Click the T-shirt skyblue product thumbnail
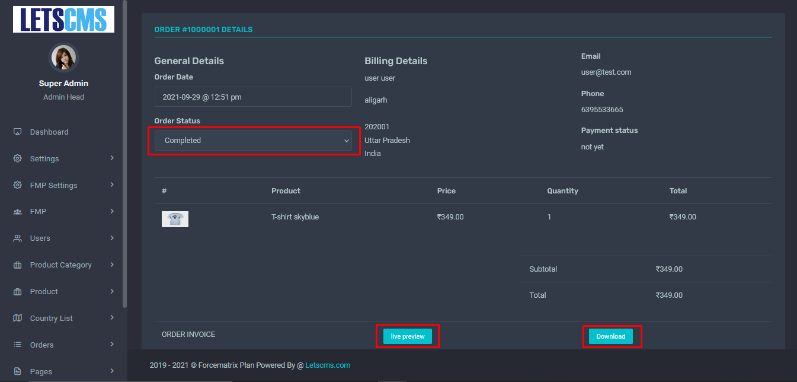797x382 pixels. coord(175,219)
